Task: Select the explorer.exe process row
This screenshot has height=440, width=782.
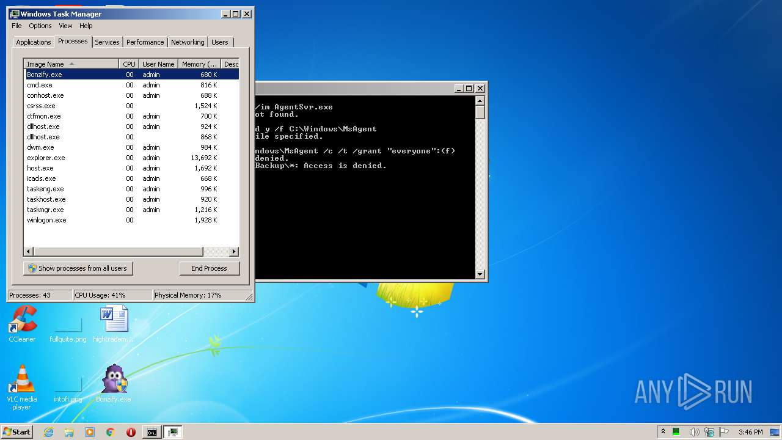Action: pos(131,158)
